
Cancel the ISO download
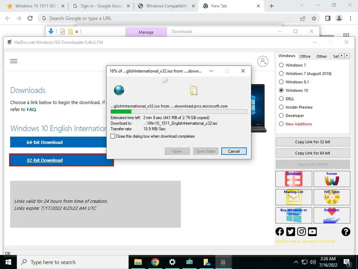[234, 151]
